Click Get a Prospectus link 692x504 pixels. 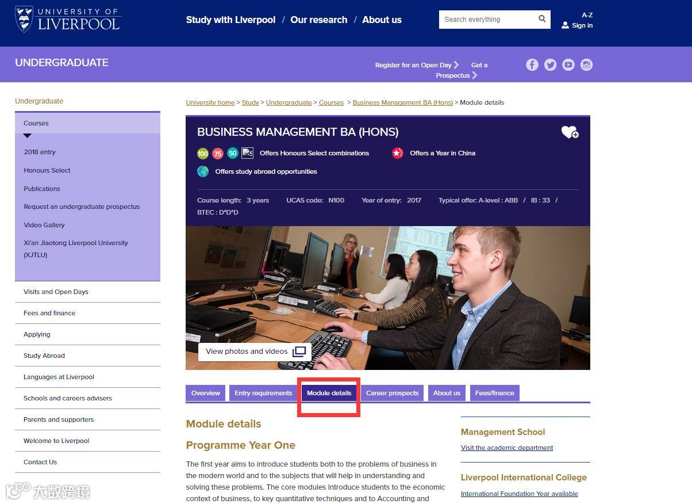461,70
